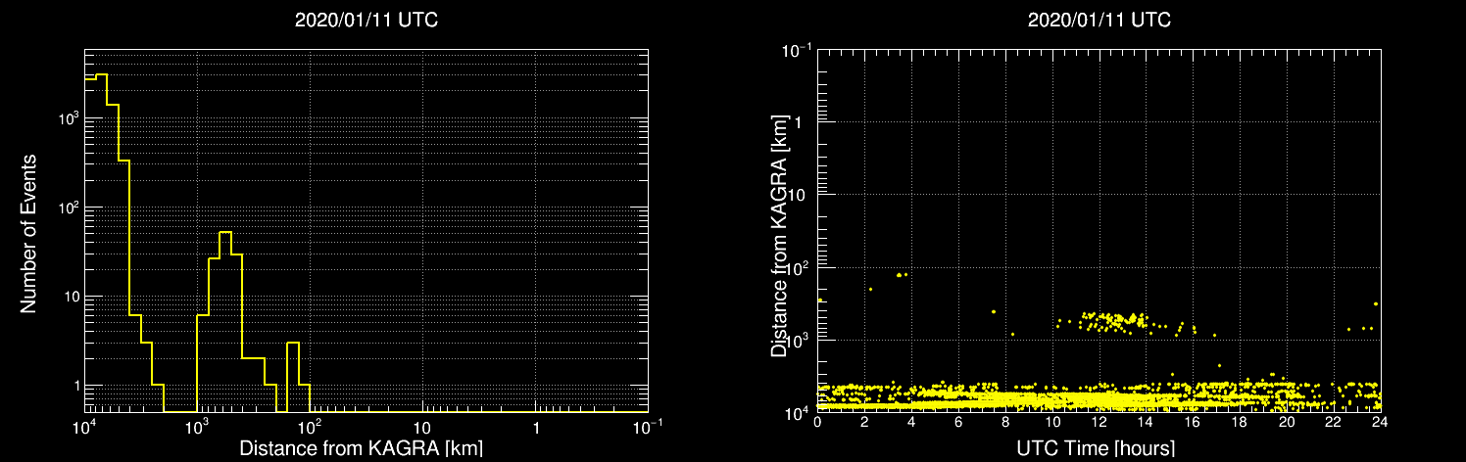Click the 10^3 tick on the Number of Events axis
The width and height of the screenshot is (1466, 462).
[67, 116]
